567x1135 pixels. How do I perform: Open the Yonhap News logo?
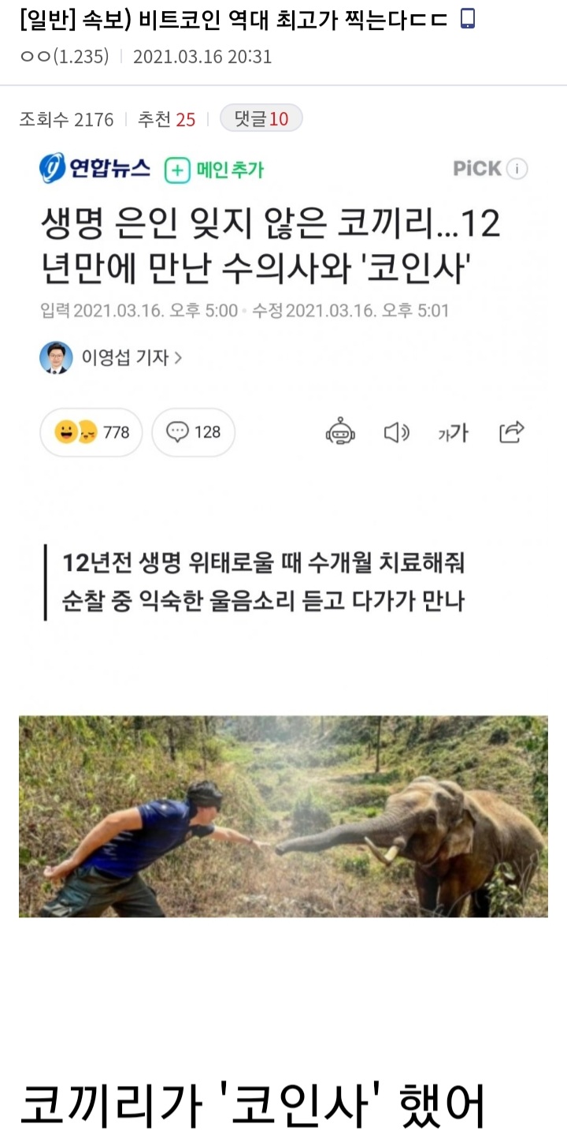[x=94, y=168]
